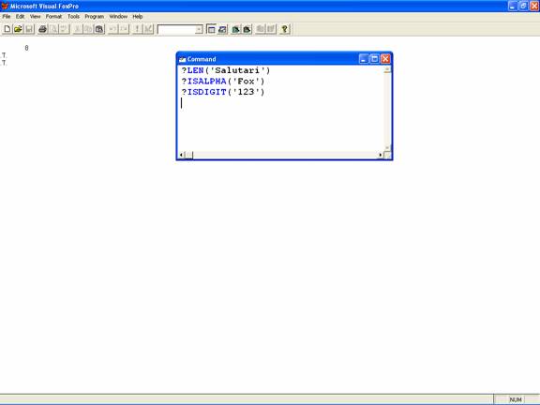
Task: Toggle the Command Window toolbar button
Action: tap(211, 29)
